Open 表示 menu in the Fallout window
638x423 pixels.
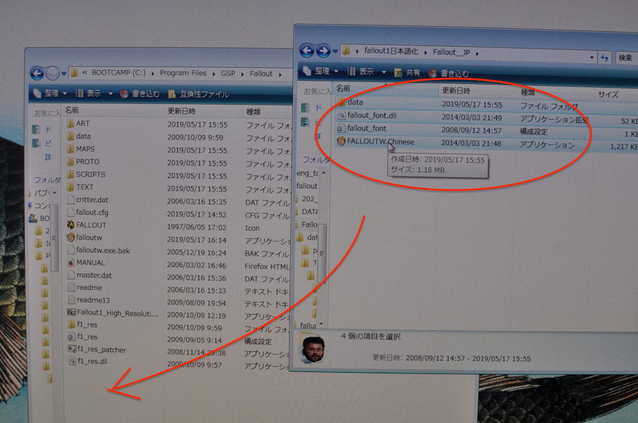coord(95,93)
